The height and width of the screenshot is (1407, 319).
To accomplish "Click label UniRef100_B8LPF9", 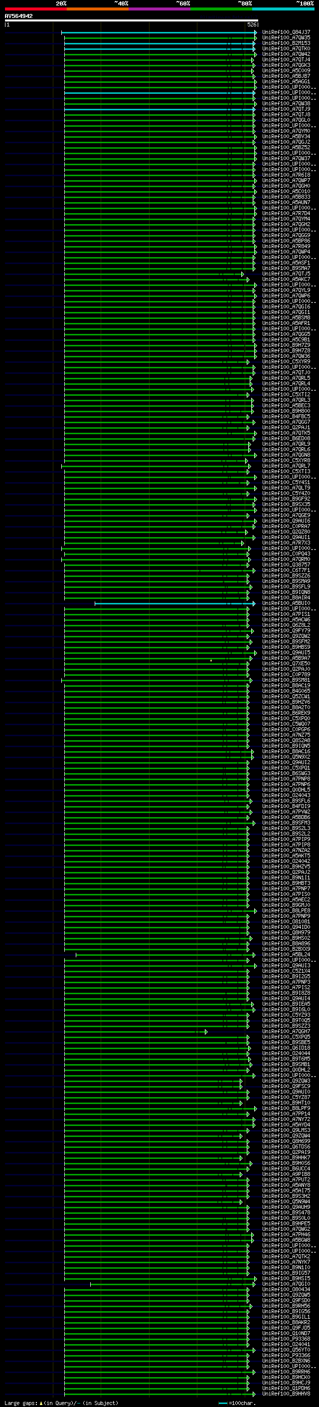I will click(286, 1108).
